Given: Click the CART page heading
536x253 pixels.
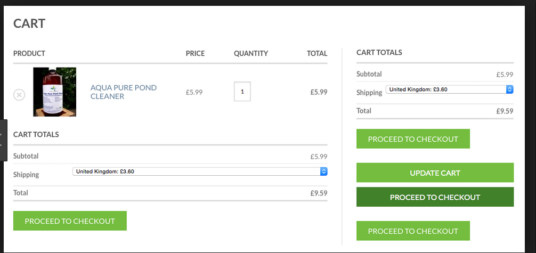Looking at the screenshot, I should (x=29, y=23).
